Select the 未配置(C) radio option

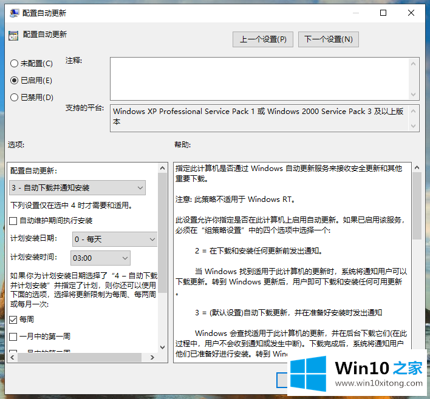point(31,64)
